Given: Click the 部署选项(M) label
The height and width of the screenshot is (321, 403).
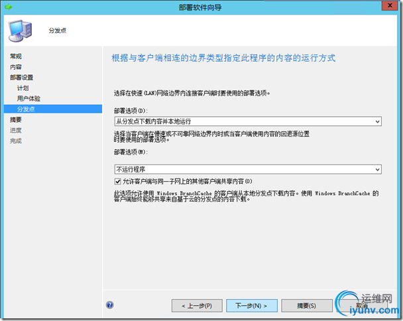Looking at the screenshot, I should 131,153.
